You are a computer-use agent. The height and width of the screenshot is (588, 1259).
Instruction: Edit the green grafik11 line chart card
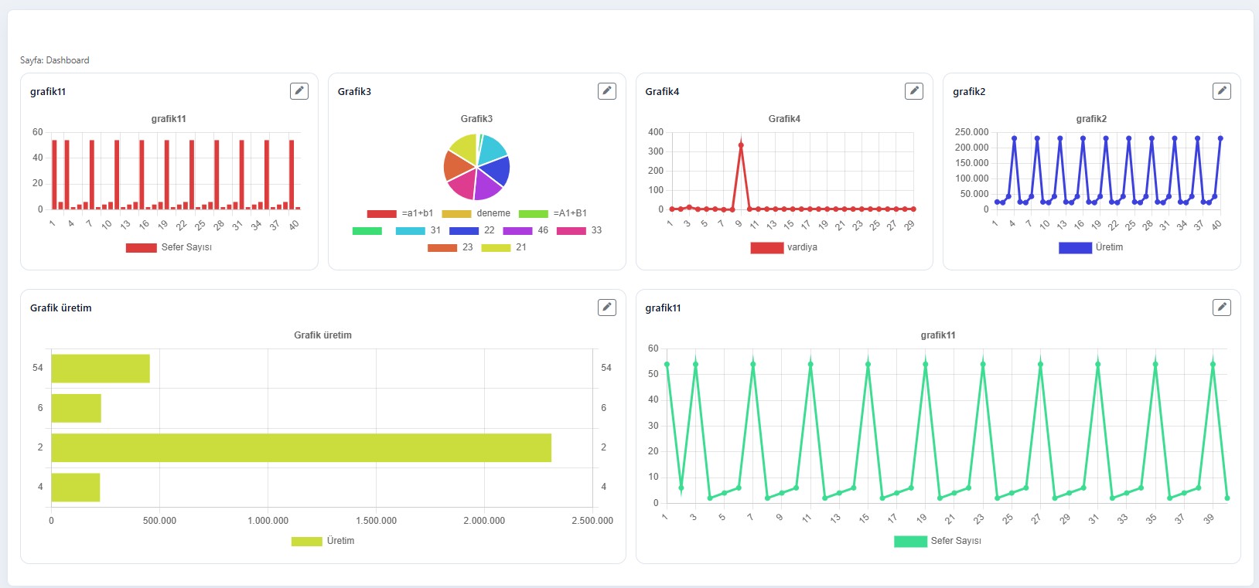pyautogui.click(x=1222, y=308)
